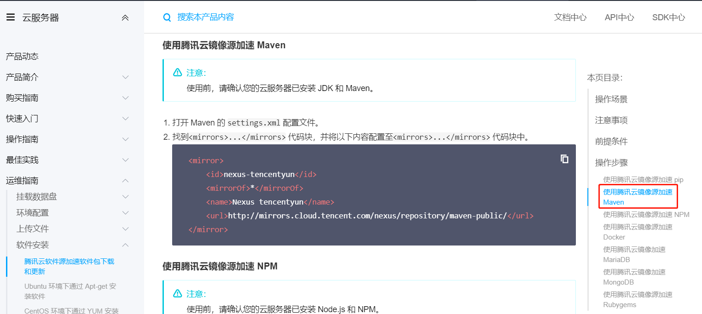
Task: Click the search magnifier icon
Action: point(167,17)
